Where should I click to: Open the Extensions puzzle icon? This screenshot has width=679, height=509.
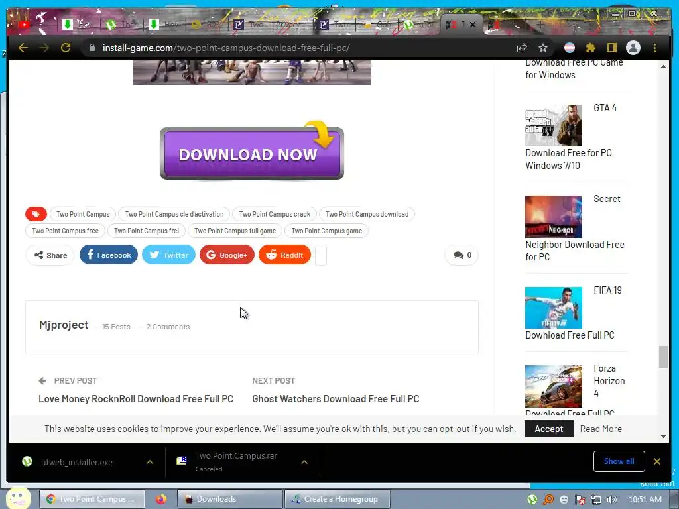point(591,48)
